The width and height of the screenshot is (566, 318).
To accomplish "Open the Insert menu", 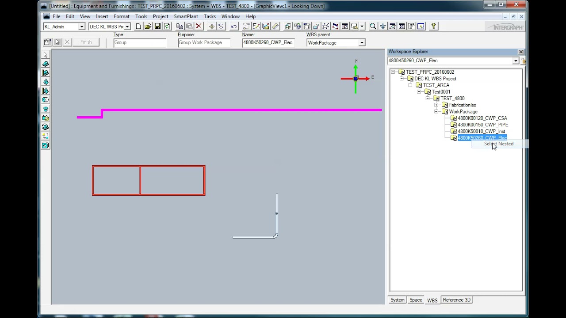I will point(102,16).
